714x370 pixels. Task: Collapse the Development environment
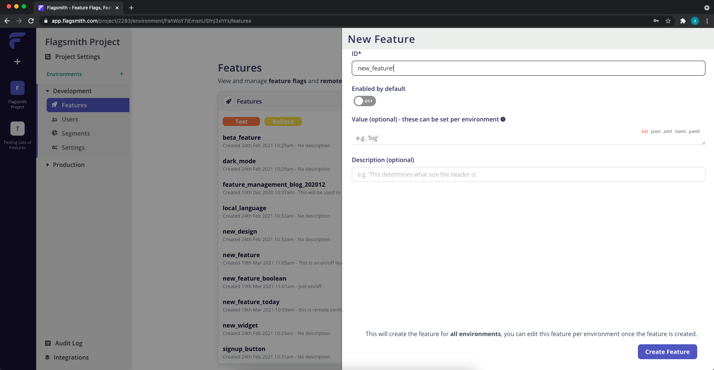[x=47, y=91]
